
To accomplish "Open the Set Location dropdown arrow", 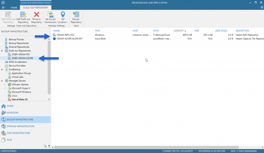I will (x=67, y=22).
